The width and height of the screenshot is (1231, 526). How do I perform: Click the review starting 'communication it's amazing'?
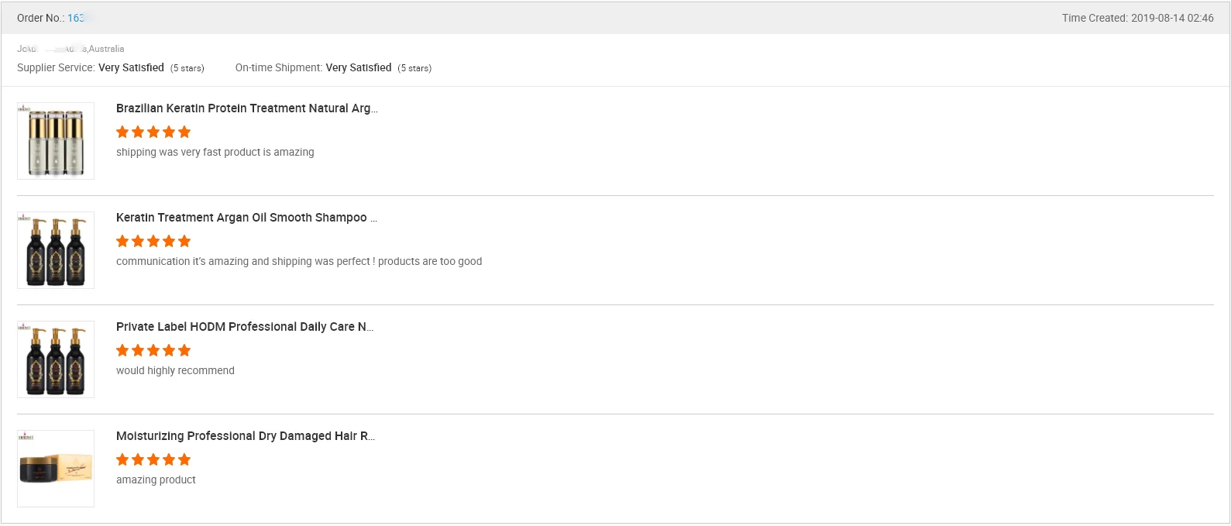[298, 261]
